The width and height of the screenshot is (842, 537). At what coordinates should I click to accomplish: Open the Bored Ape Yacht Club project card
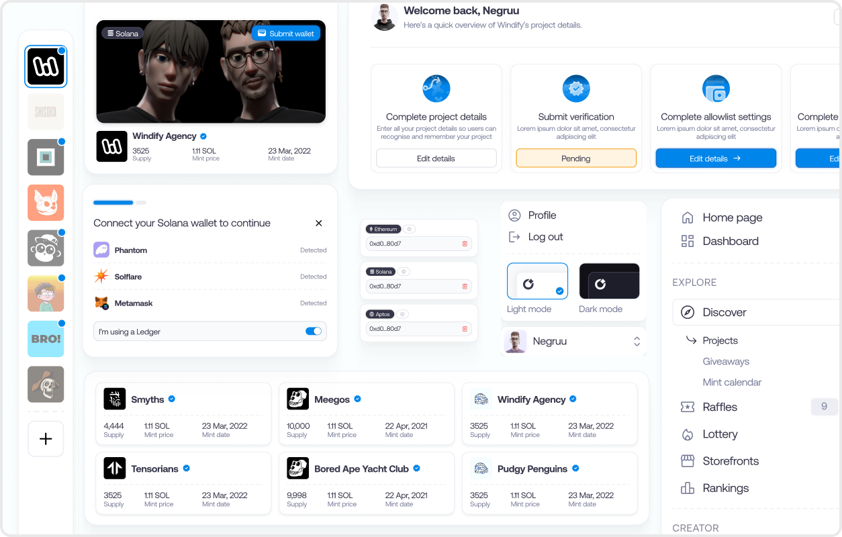(367, 483)
